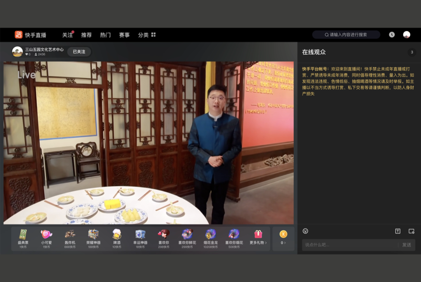
Task: Switch to the 热门 tab
Action: 105,35
